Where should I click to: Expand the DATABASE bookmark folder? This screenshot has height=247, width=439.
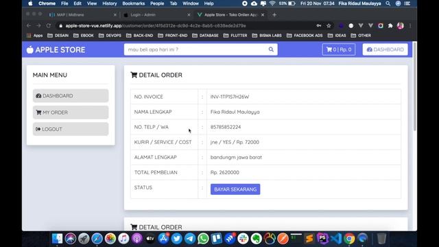(205, 36)
